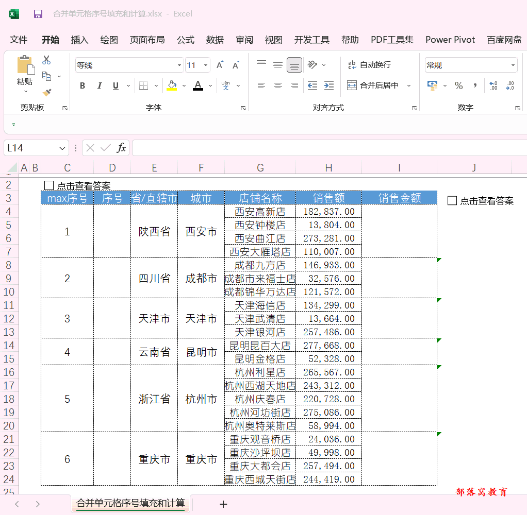Apply black font color

tap(198, 85)
